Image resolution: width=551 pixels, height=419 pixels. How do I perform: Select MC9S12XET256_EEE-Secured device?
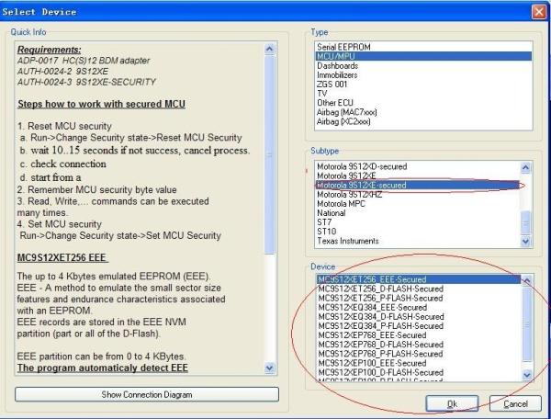click(418, 279)
